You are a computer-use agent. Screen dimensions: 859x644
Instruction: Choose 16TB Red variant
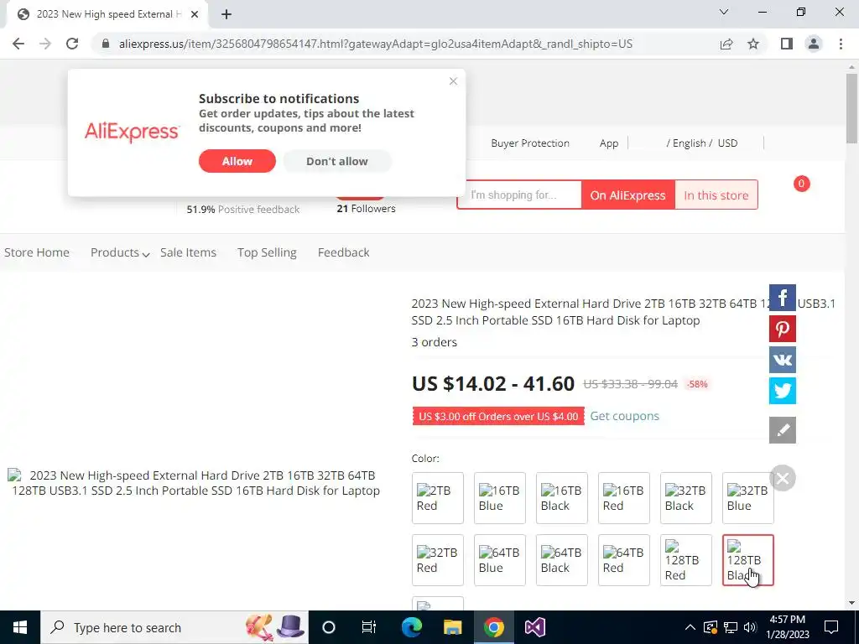(x=623, y=498)
